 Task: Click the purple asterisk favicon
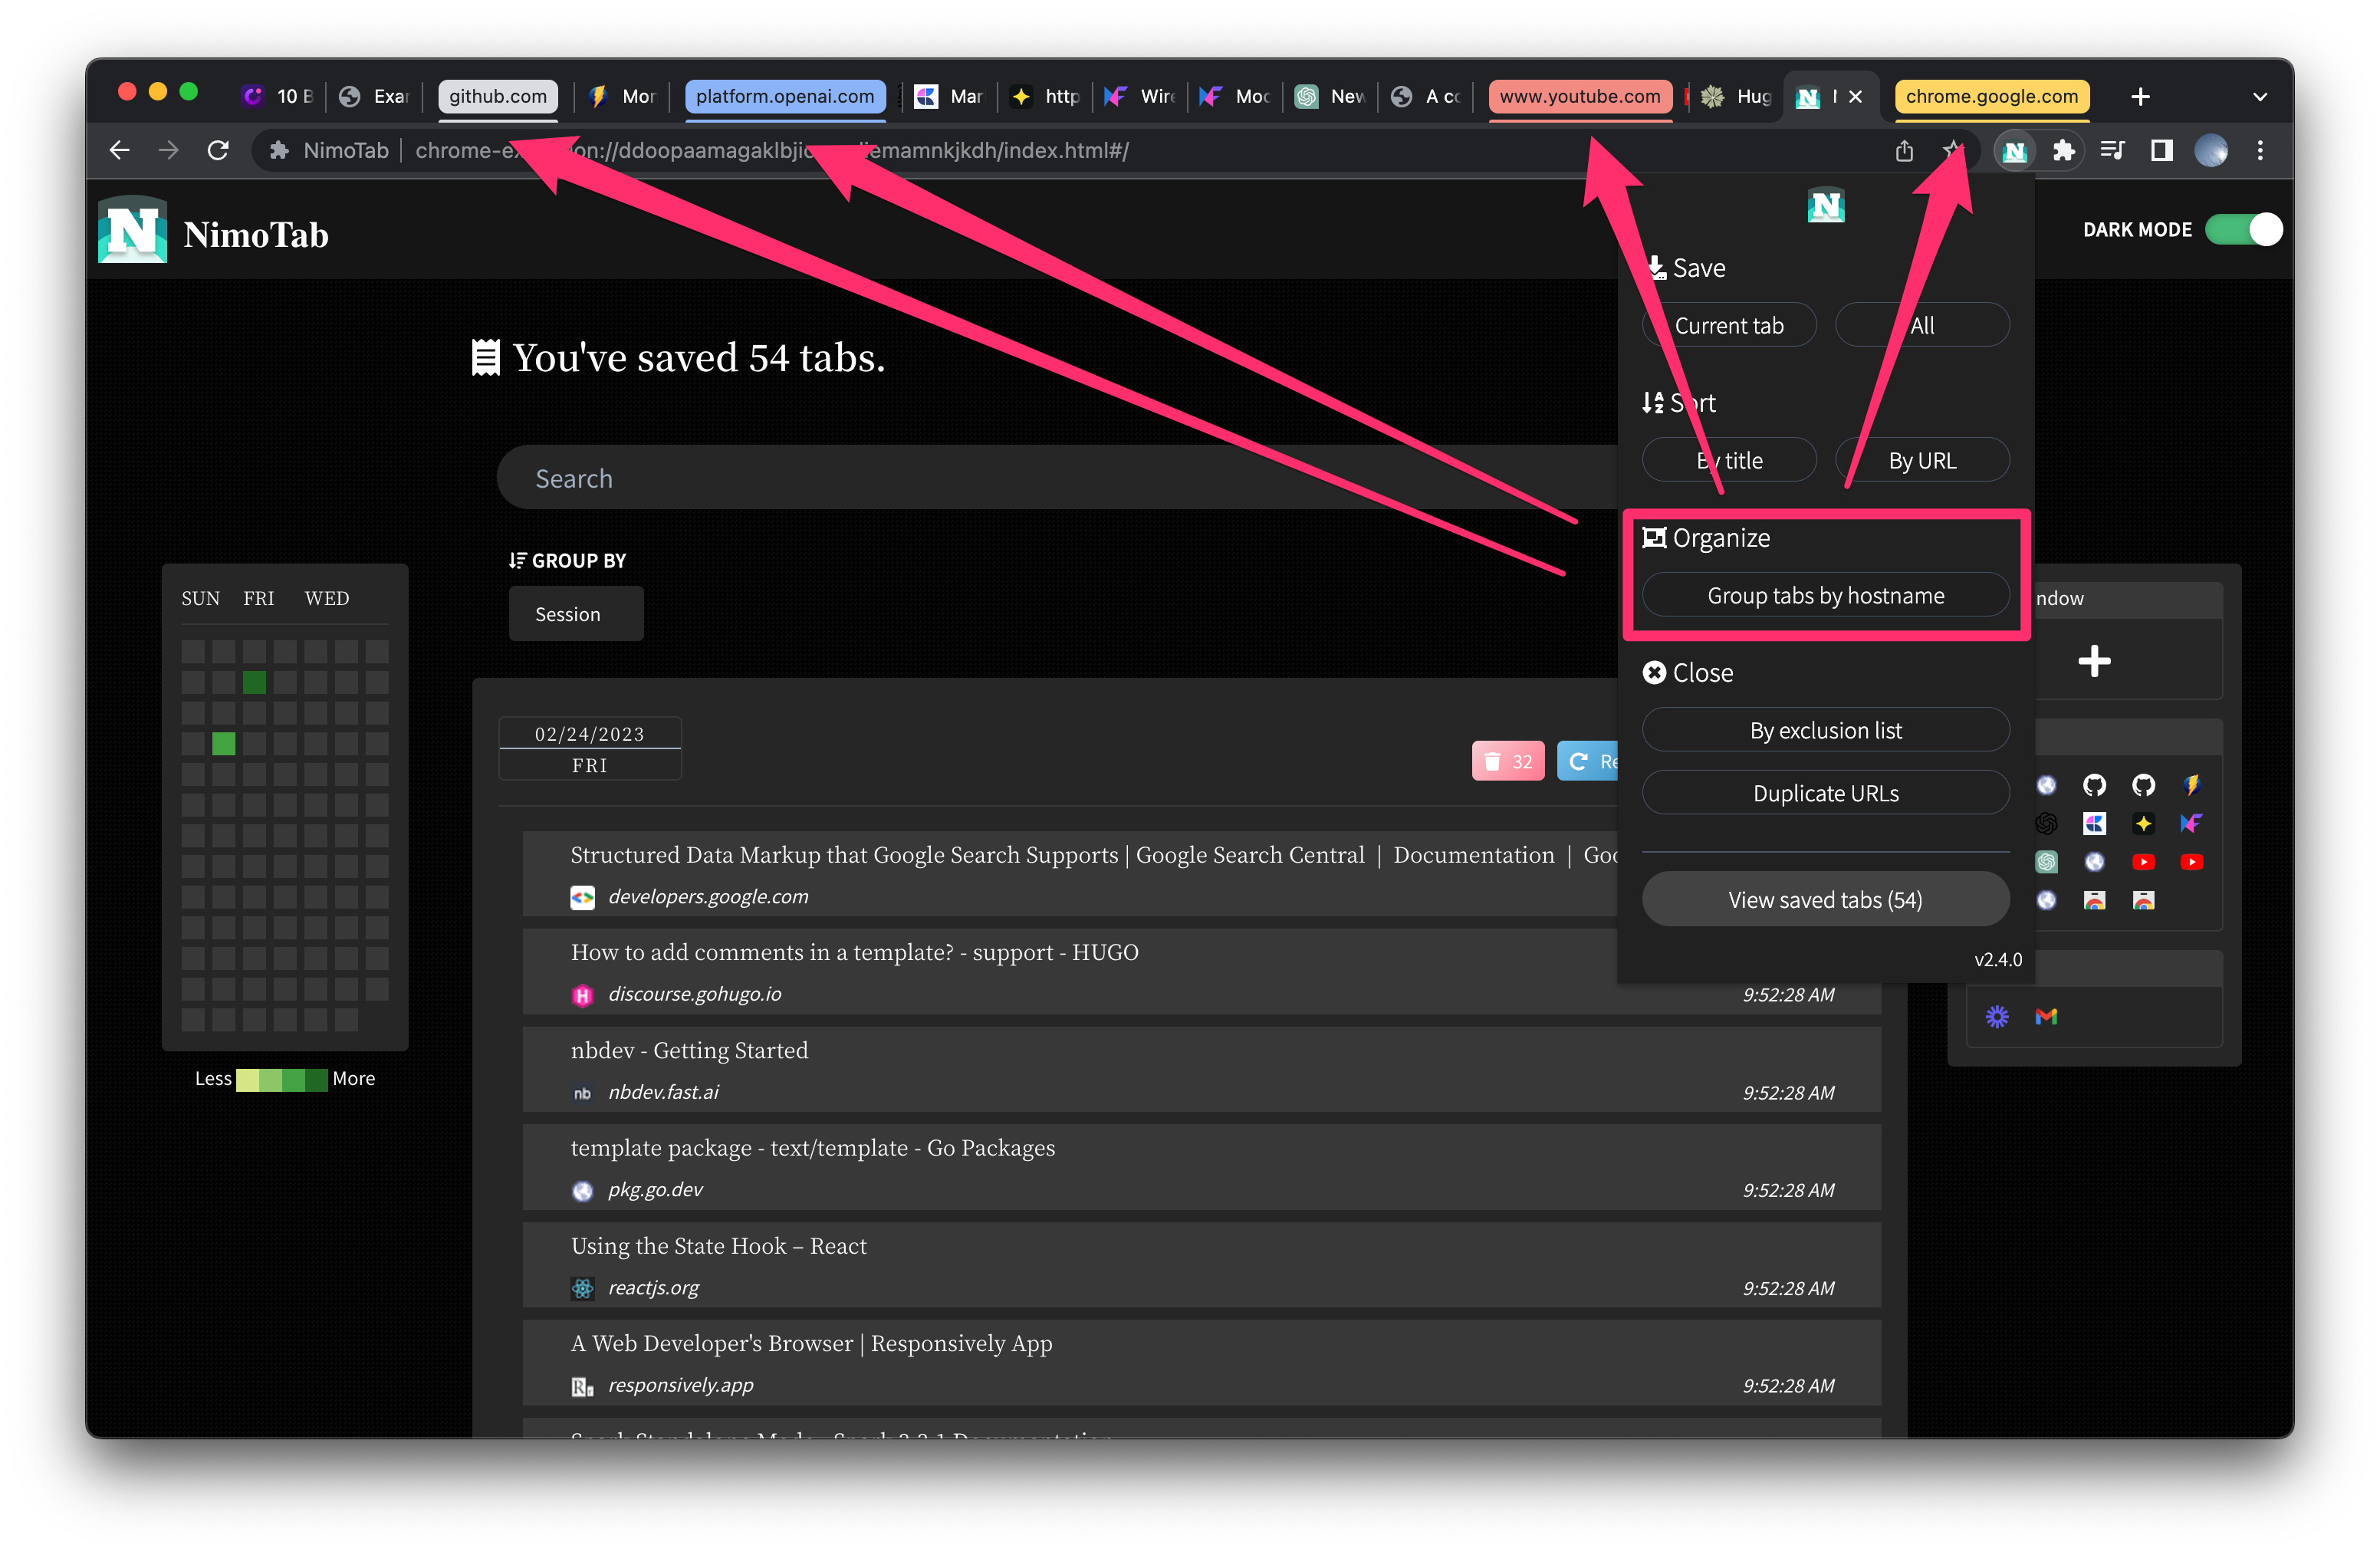[1997, 1017]
